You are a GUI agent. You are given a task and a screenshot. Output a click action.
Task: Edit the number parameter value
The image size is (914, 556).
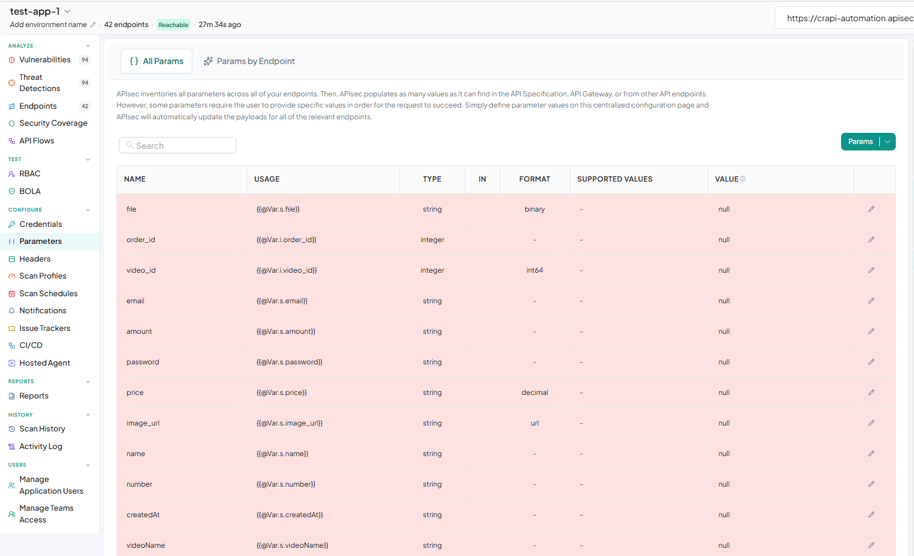(871, 484)
